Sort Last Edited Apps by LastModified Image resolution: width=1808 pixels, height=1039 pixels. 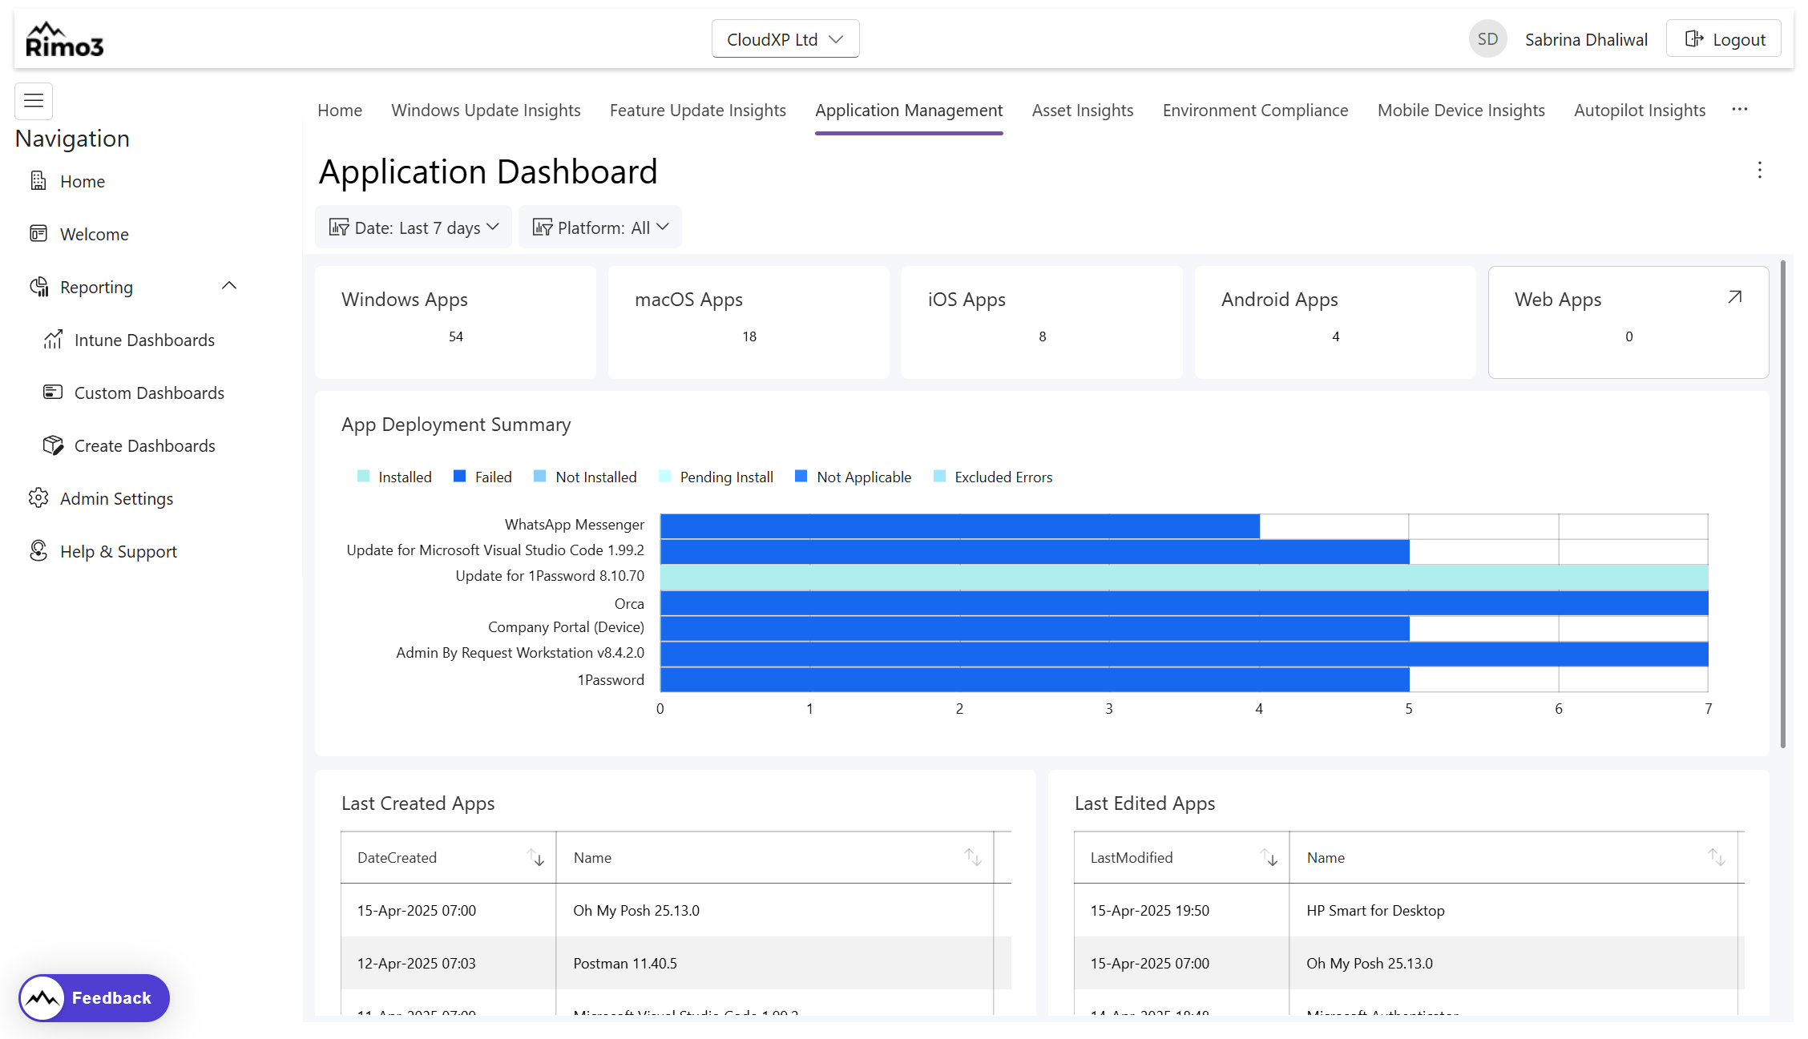1269,858
